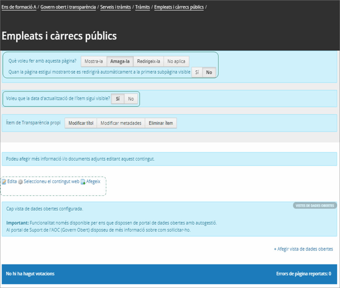This screenshot has height=288, width=340.
Task: Open Modificar metadades
Action: [x=121, y=123]
